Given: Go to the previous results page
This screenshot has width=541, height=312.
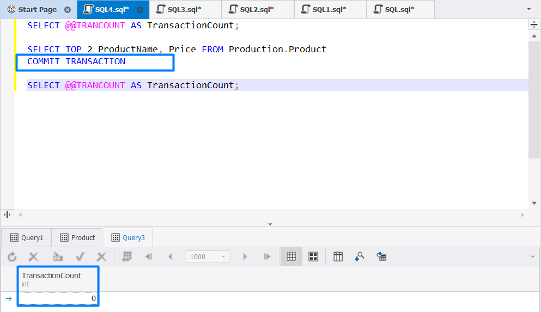Looking at the screenshot, I should (x=170, y=257).
